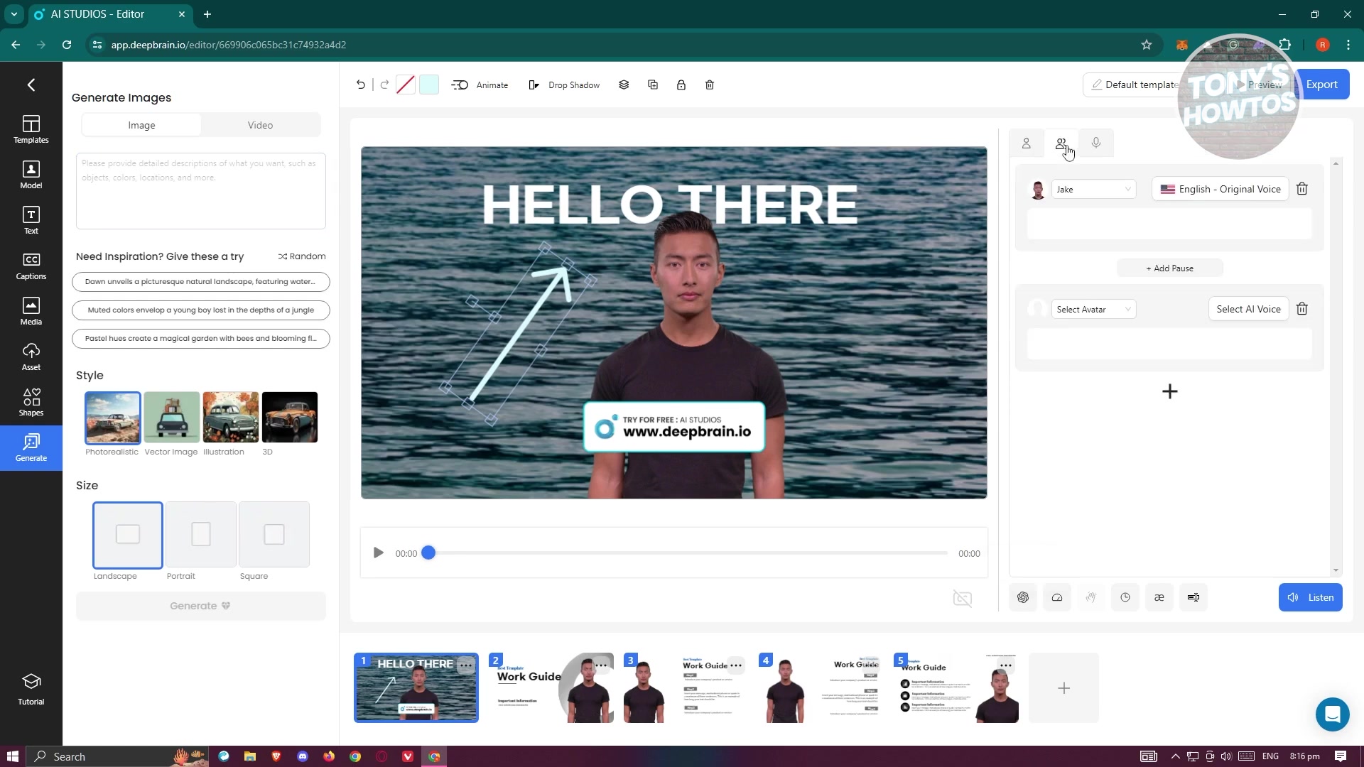
Task: Switch to microphone recording tab
Action: pyautogui.click(x=1096, y=143)
